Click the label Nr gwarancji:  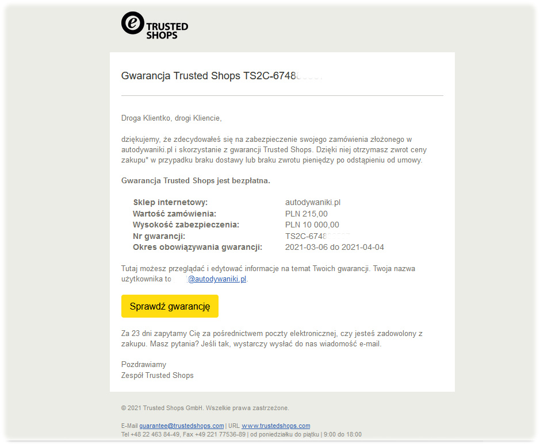tap(159, 236)
